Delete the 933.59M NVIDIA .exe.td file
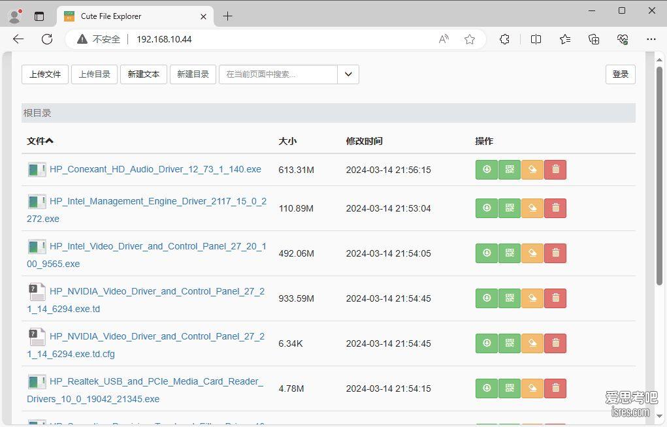The width and height of the screenshot is (667, 427). (555, 298)
